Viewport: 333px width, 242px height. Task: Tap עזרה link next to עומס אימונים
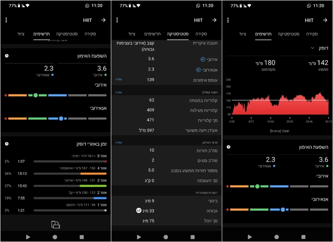(119, 79)
